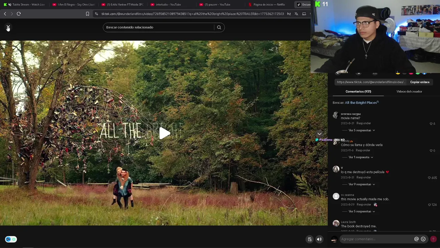Like the 'movie name?' comment
The image size is (440, 248).
[431, 124]
